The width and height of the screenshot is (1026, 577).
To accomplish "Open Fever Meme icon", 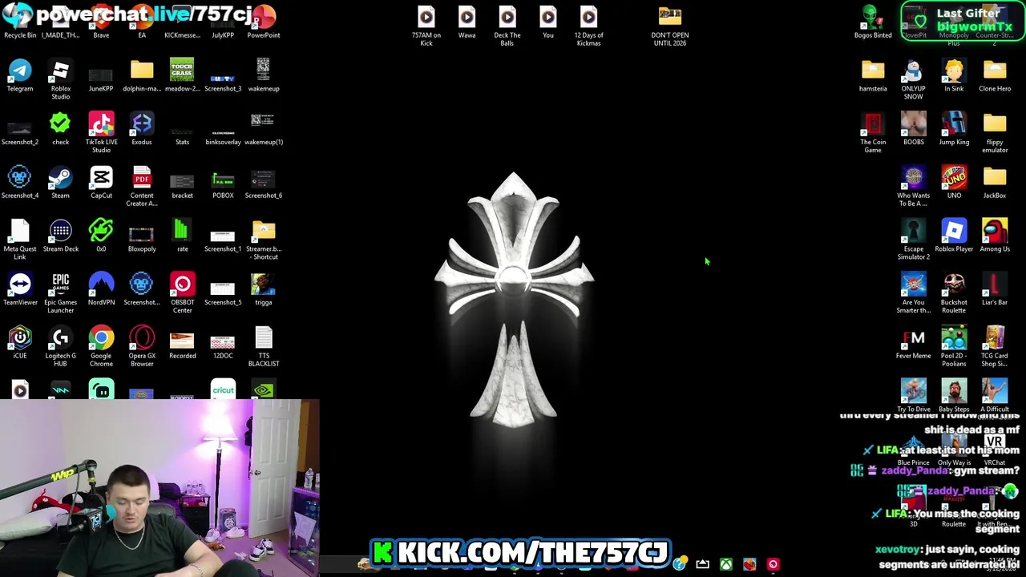I will pos(913,342).
